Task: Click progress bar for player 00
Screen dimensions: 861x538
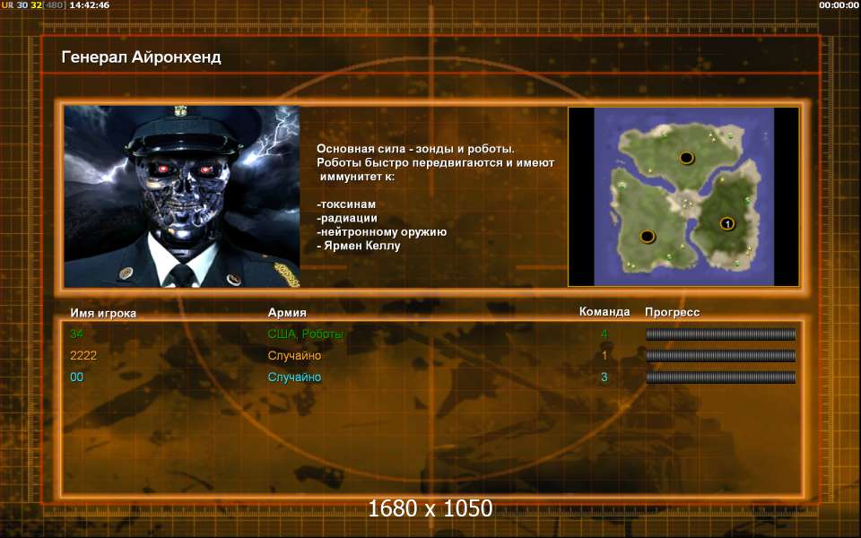Action: click(720, 377)
